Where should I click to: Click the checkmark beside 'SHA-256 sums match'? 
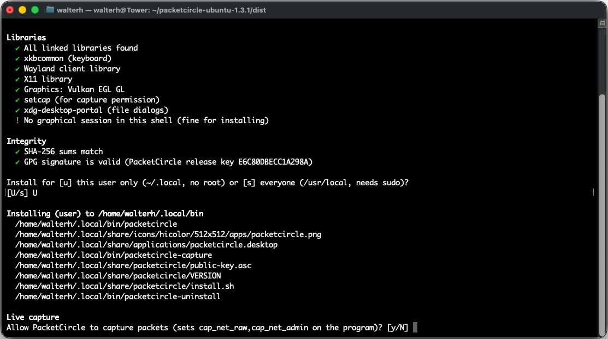pyautogui.click(x=17, y=152)
